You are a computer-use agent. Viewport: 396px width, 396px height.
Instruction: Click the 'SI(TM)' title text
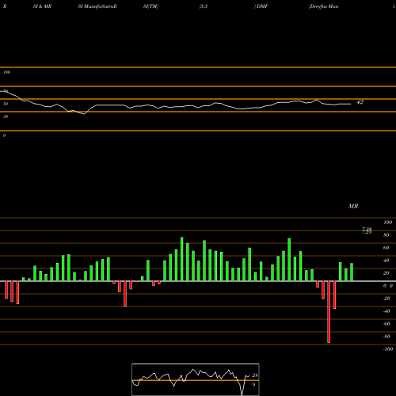click(x=150, y=6)
